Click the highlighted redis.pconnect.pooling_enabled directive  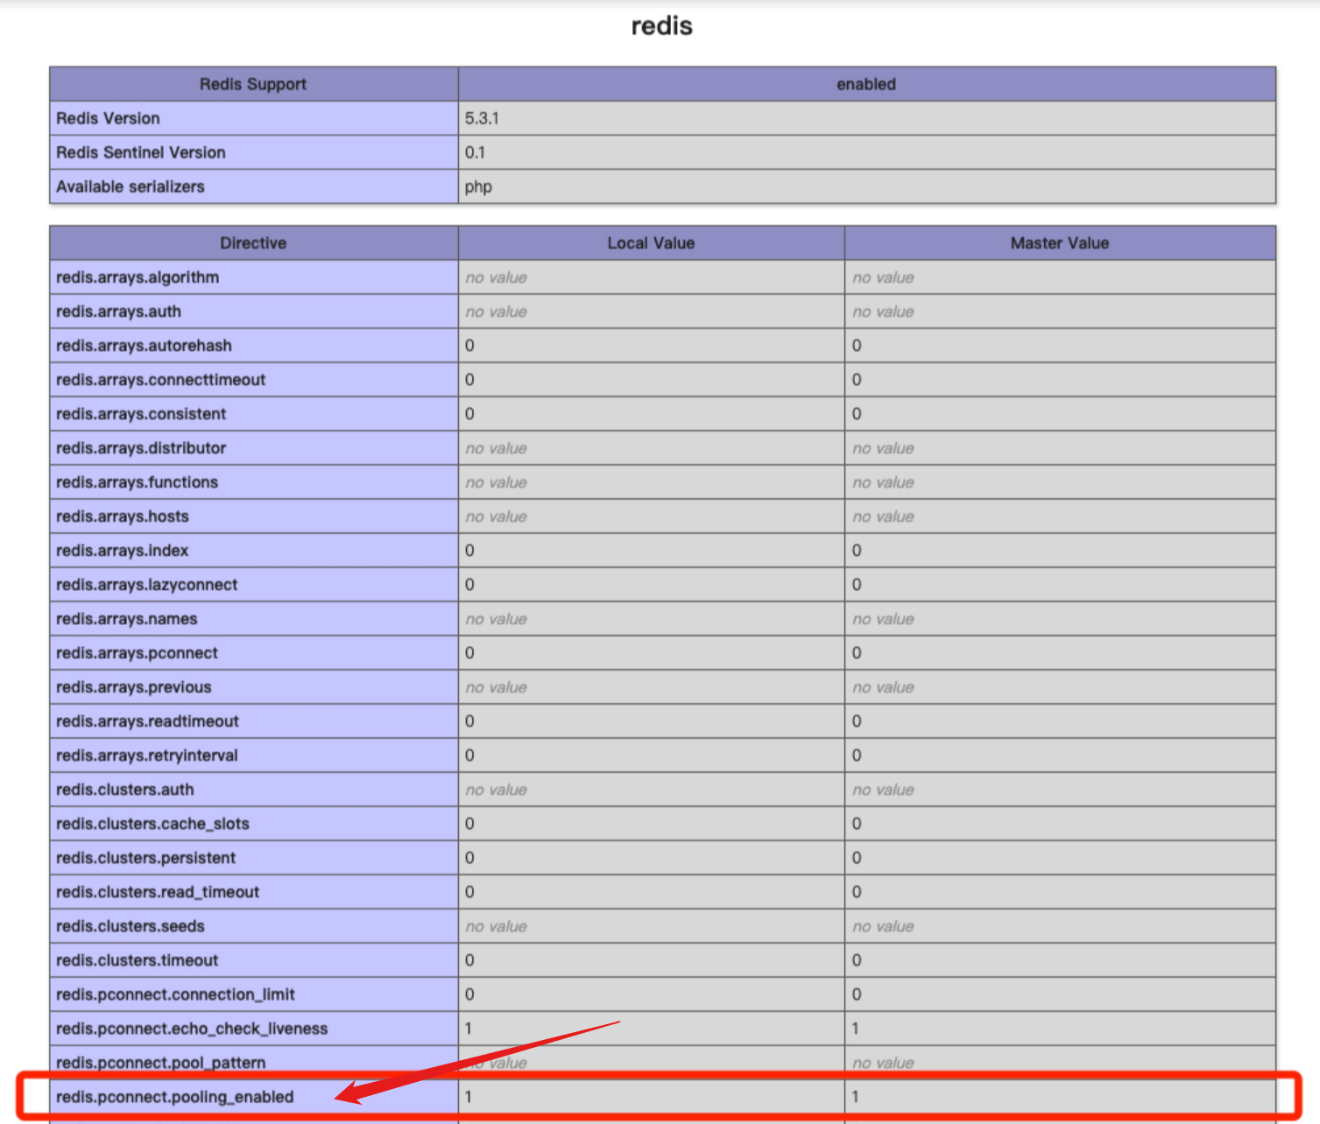175,1097
